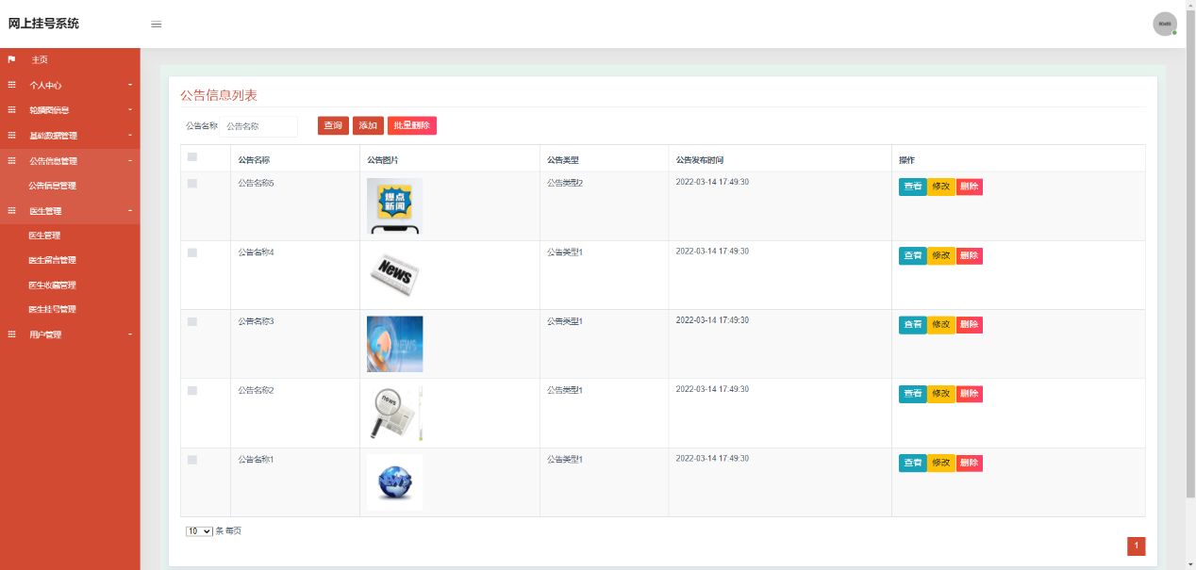Open the user avatar in top-right corner
The height and width of the screenshot is (570, 1196).
(1165, 24)
